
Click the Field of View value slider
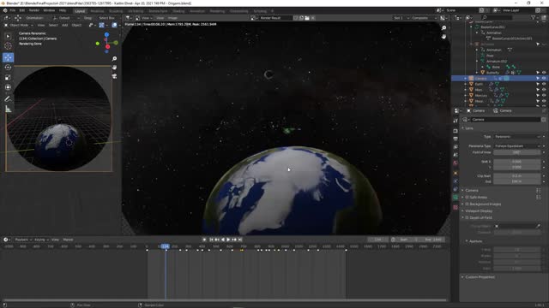pyautogui.click(x=517, y=152)
